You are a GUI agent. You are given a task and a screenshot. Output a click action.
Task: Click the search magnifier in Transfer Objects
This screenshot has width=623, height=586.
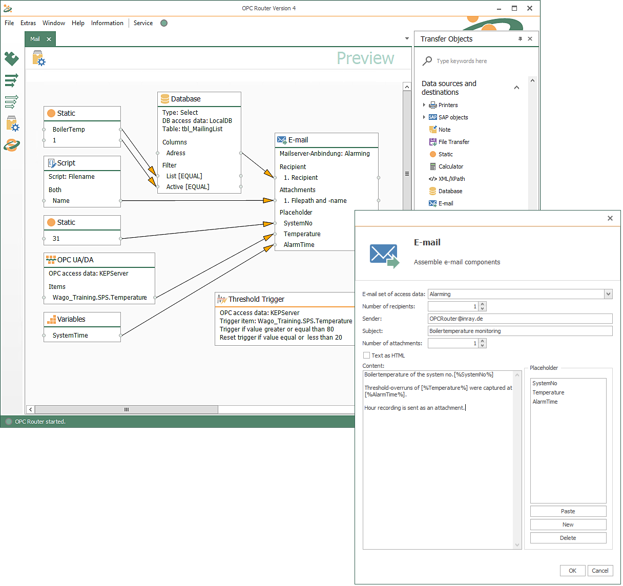427,61
